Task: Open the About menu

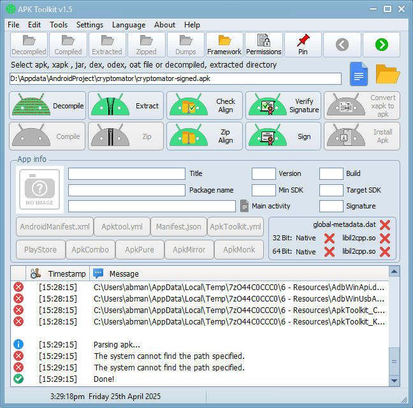Action: (165, 25)
